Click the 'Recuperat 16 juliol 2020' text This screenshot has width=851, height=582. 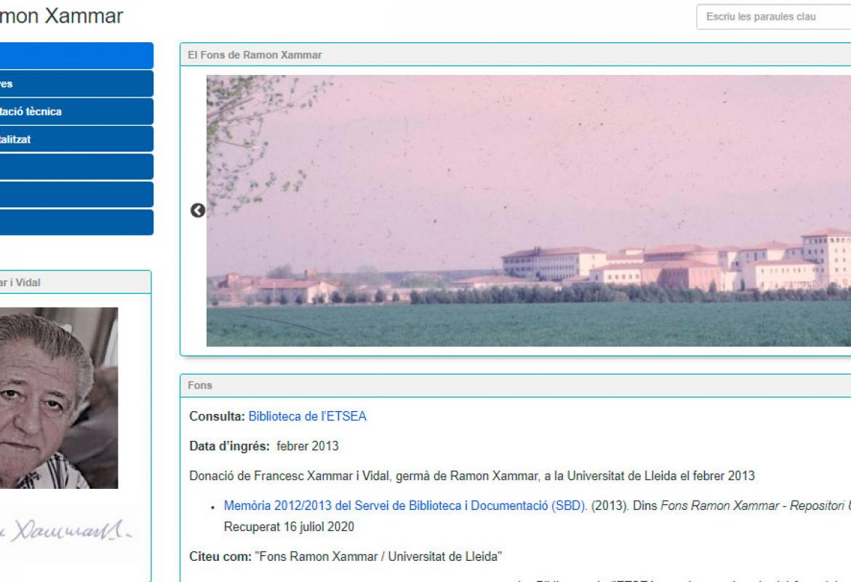pyautogui.click(x=289, y=526)
